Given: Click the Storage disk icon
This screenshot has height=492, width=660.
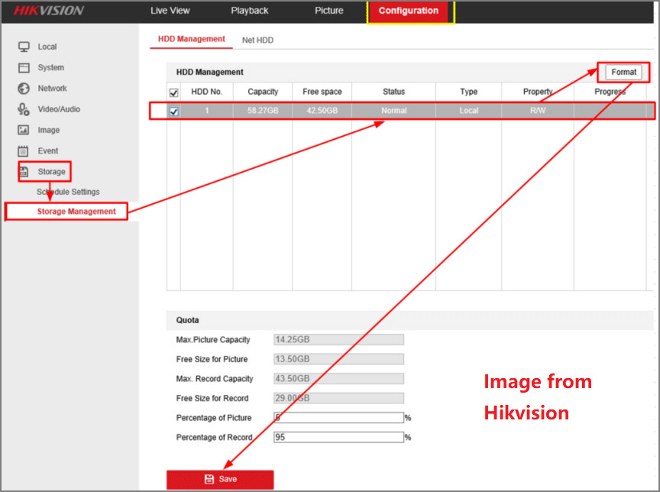Looking at the screenshot, I should tap(24, 171).
